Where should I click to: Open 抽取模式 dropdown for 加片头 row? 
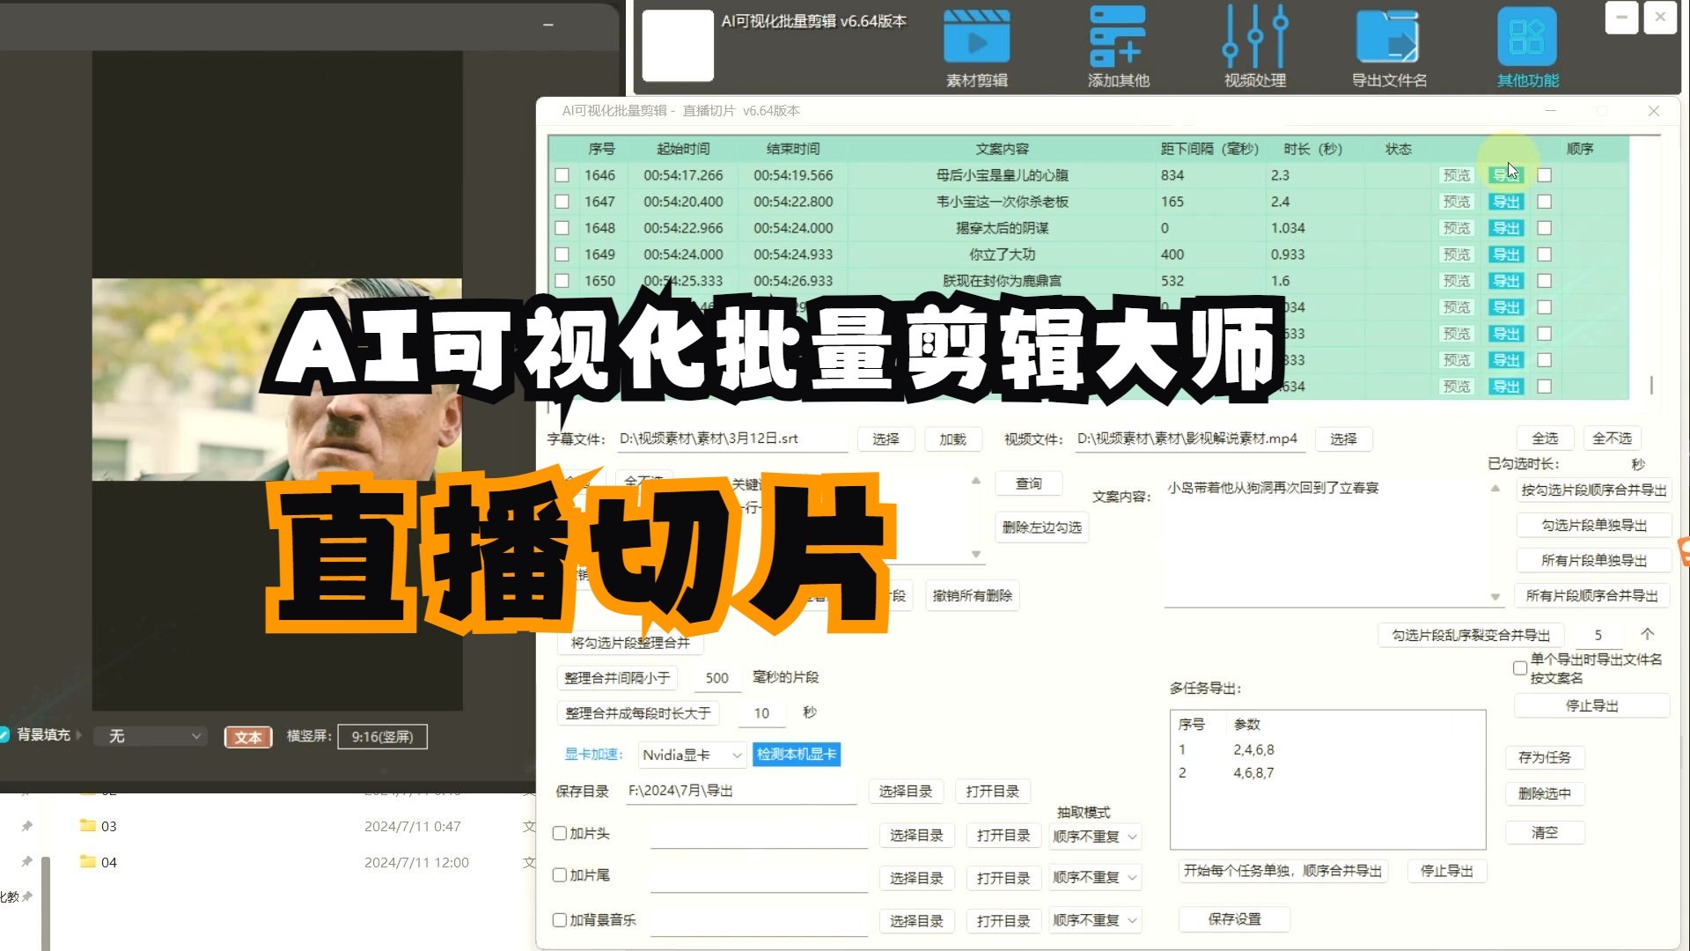click(x=1096, y=837)
